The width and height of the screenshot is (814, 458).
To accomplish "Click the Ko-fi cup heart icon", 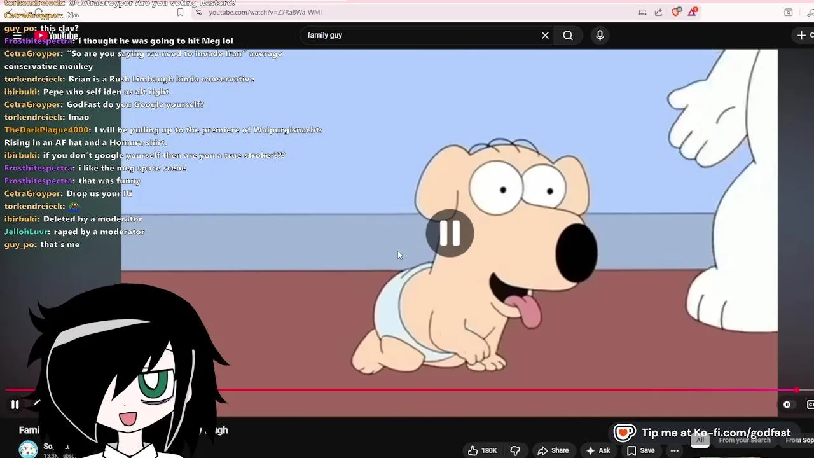I will click(624, 433).
